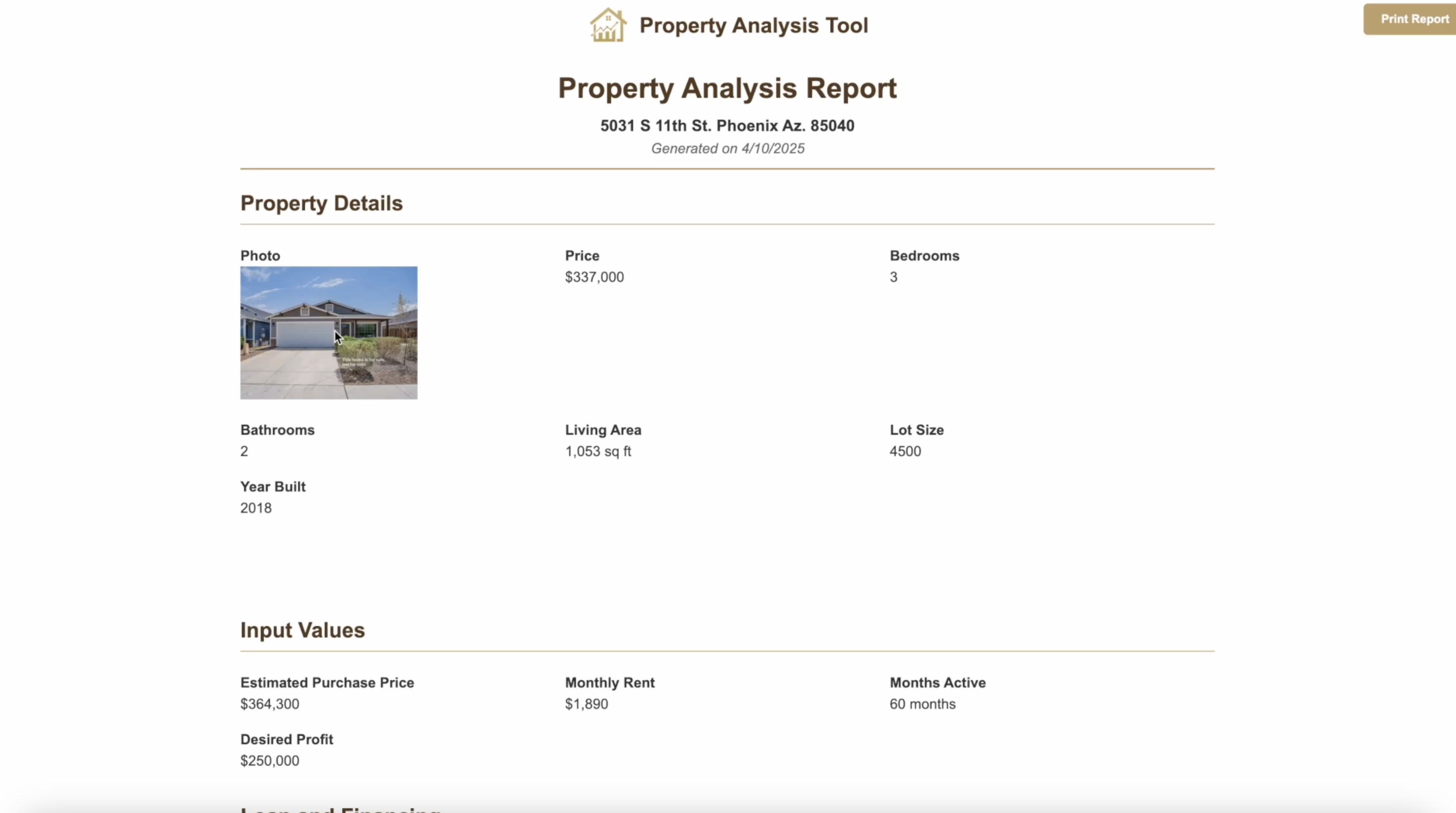Click the Bedrooms label
Viewport: 1456px width, 813px height.
click(925, 256)
